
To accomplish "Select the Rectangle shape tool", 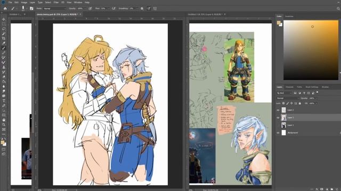I will coord(4,115).
